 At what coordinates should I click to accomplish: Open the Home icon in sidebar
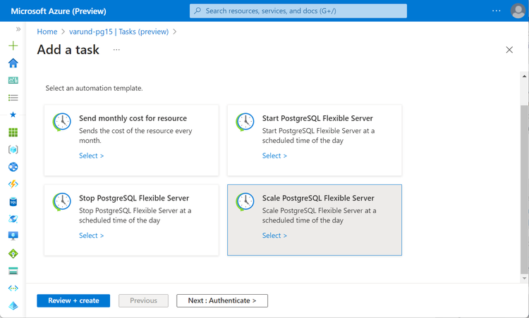(x=13, y=63)
